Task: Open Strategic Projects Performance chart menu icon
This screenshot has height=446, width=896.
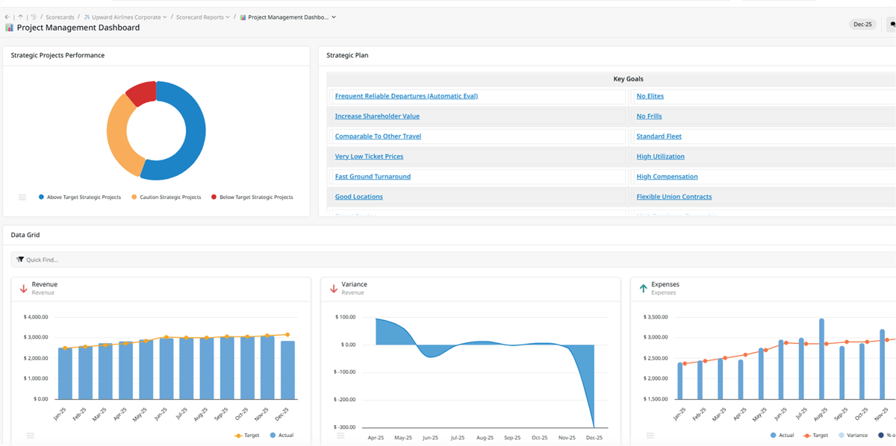Action: 22,198
